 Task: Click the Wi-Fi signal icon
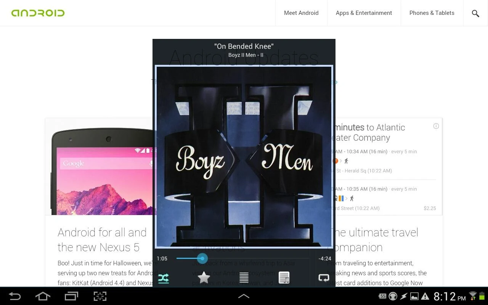(473, 296)
